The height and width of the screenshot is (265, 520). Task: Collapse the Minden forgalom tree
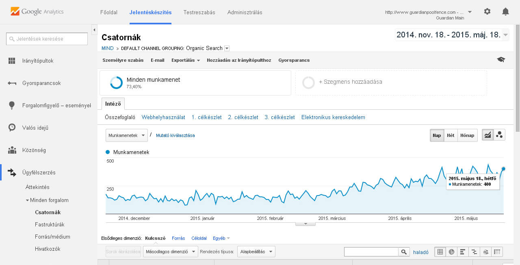(x=27, y=200)
